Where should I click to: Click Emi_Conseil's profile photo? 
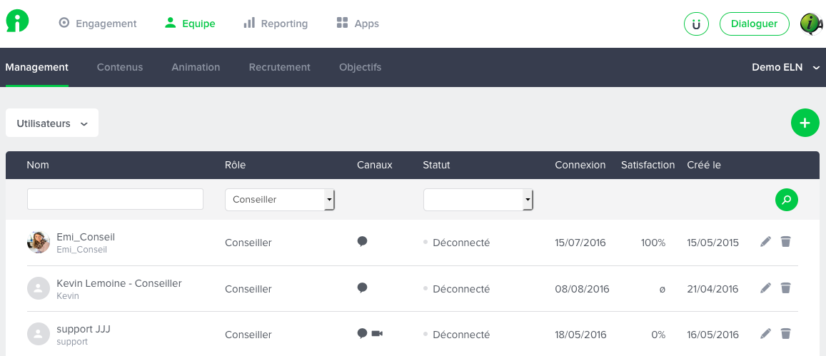(39, 243)
